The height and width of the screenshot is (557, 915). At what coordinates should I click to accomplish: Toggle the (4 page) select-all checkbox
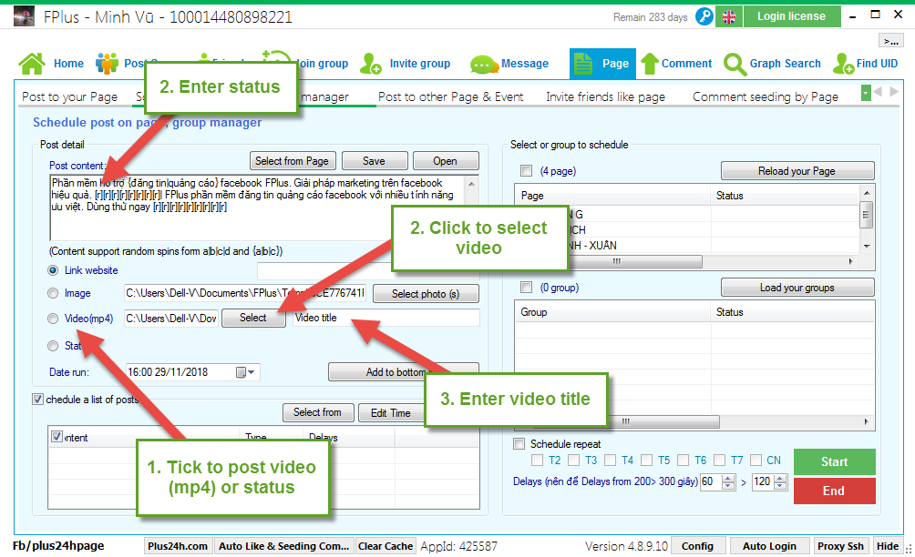(x=527, y=171)
